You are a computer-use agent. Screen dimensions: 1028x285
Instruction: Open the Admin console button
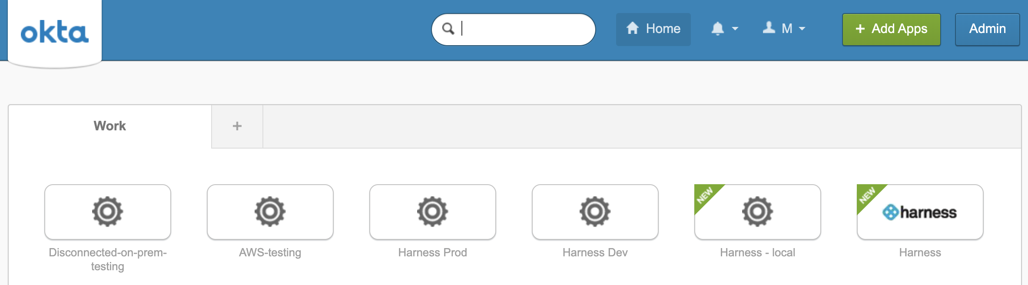point(988,29)
